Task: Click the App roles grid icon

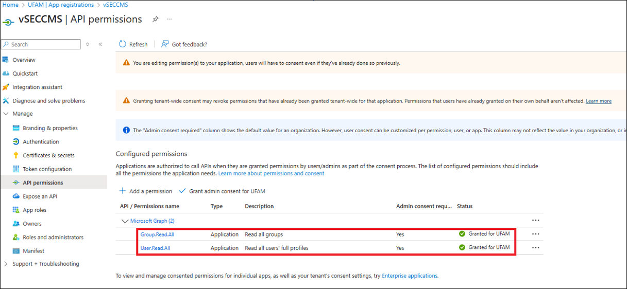Action: tap(16, 210)
